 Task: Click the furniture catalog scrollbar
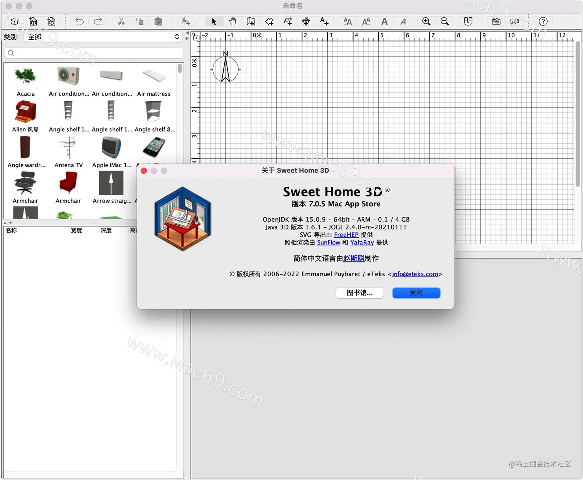click(180, 69)
